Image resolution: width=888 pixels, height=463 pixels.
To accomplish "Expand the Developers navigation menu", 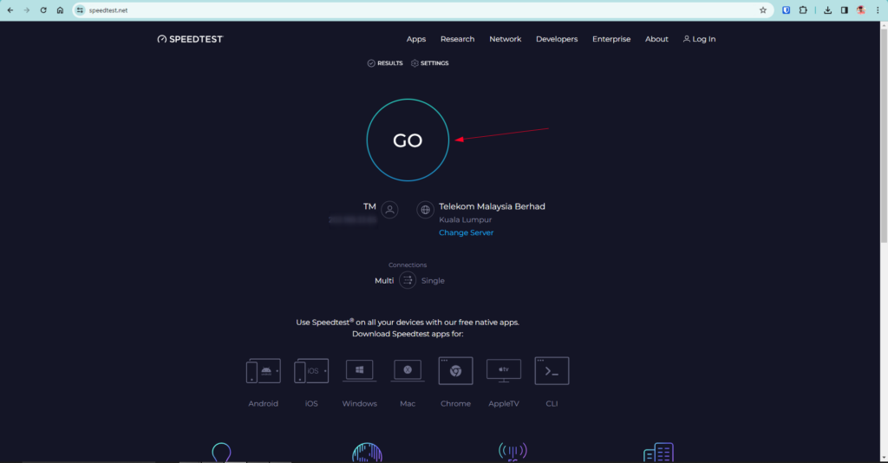I will 557,39.
